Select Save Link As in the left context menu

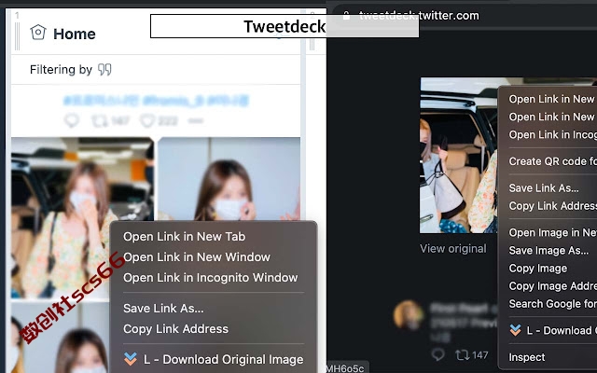pos(163,309)
